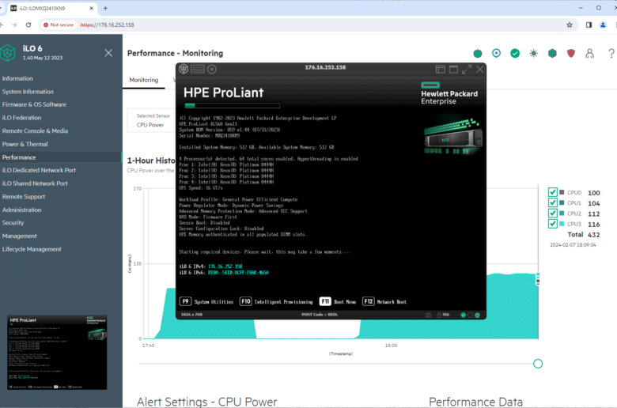This screenshot has width=617, height=408.
Task: Uncheck the CPU0 series checkbox
Action: tap(552, 192)
